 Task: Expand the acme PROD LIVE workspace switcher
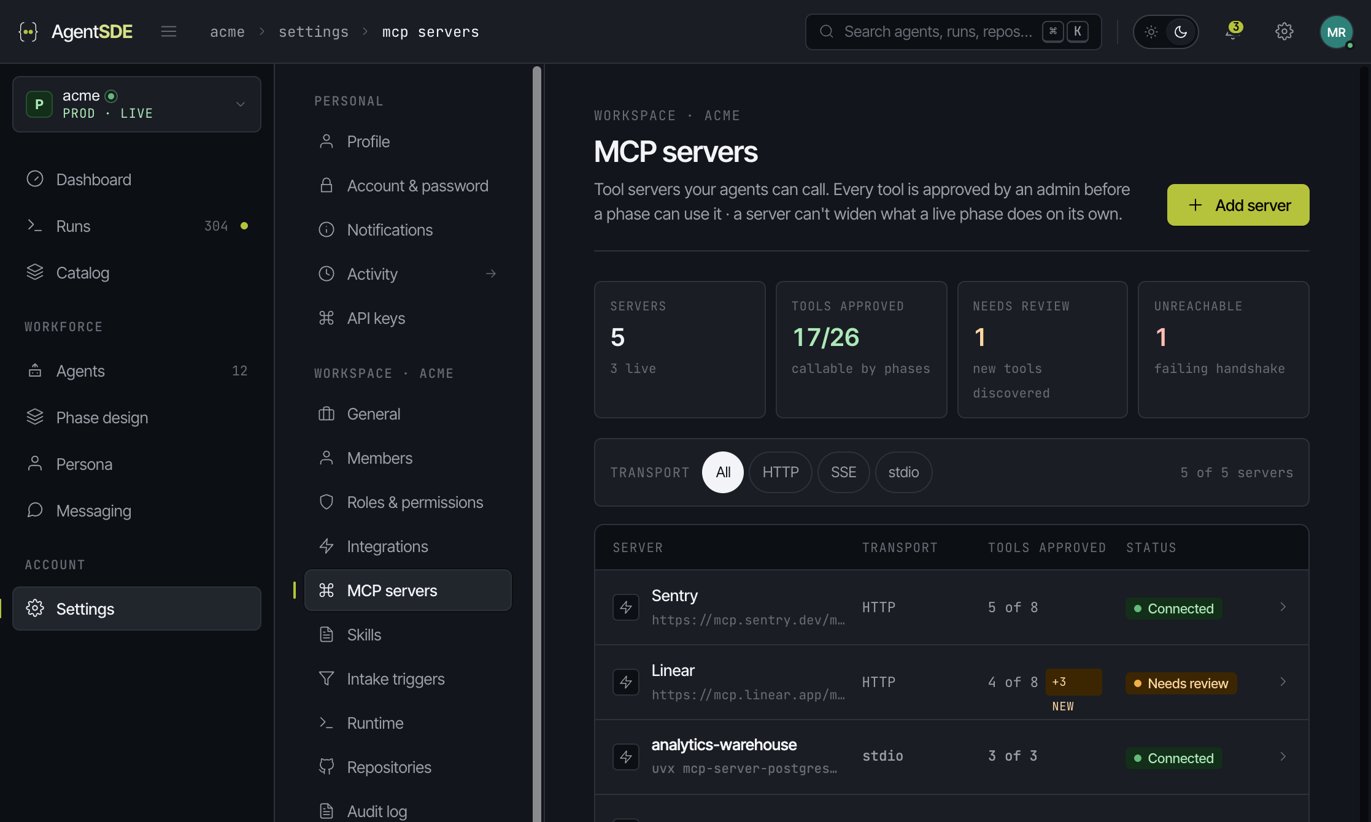(x=137, y=104)
